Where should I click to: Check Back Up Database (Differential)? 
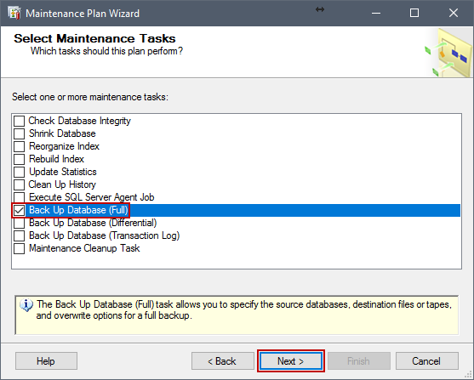click(x=19, y=224)
